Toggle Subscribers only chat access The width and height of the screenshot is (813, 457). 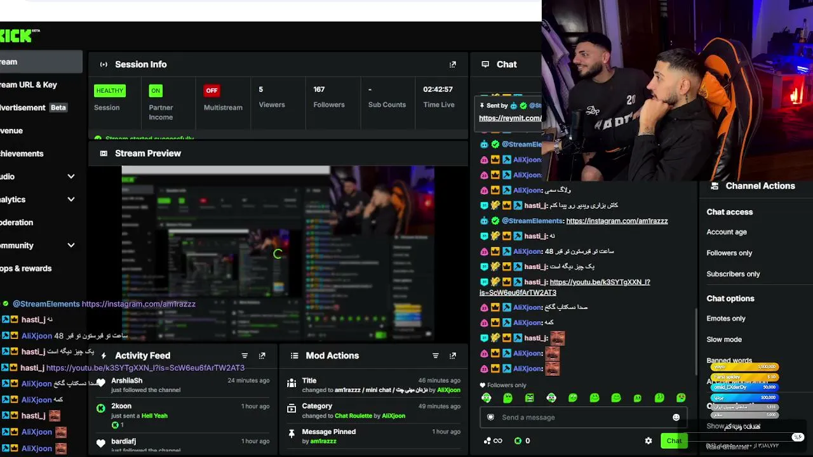(x=733, y=274)
